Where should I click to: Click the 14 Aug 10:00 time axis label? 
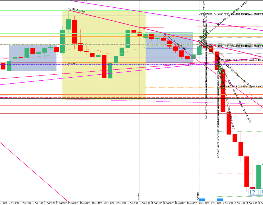pyautogui.click(x=73, y=203)
